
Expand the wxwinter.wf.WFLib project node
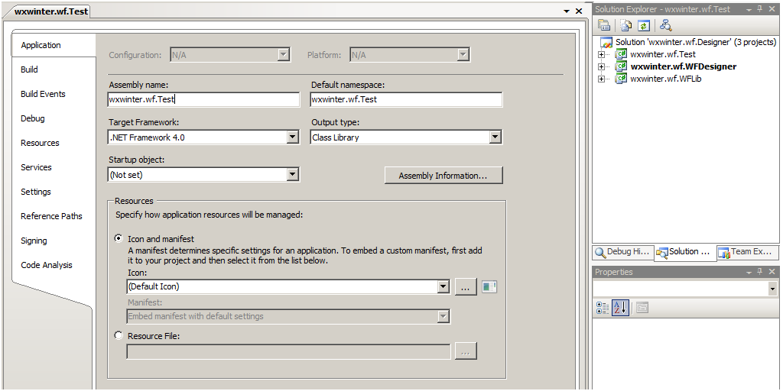602,79
